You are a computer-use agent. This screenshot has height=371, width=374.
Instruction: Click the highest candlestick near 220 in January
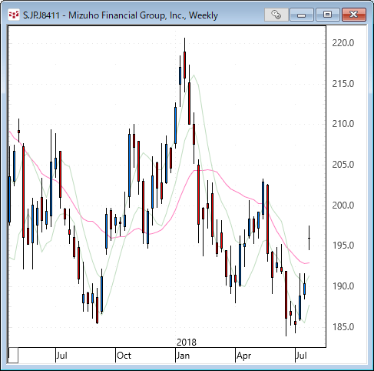tap(184, 65)
